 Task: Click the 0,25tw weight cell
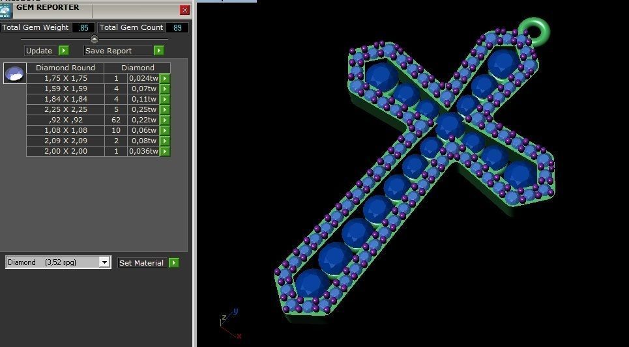coord(143,109)
